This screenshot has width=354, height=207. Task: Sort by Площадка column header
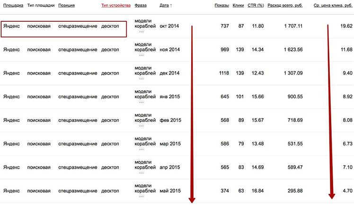[13, 5]
